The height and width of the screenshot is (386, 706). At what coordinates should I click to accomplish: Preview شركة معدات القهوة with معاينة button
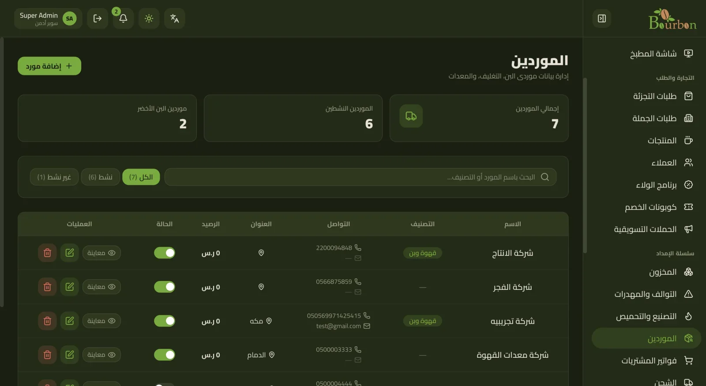101,355
